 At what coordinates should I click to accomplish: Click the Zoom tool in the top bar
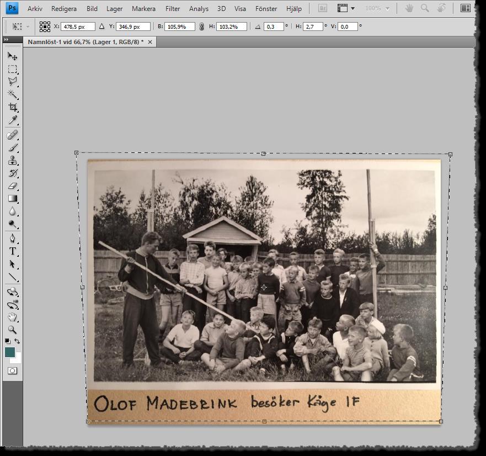click(x=425, y=8)
